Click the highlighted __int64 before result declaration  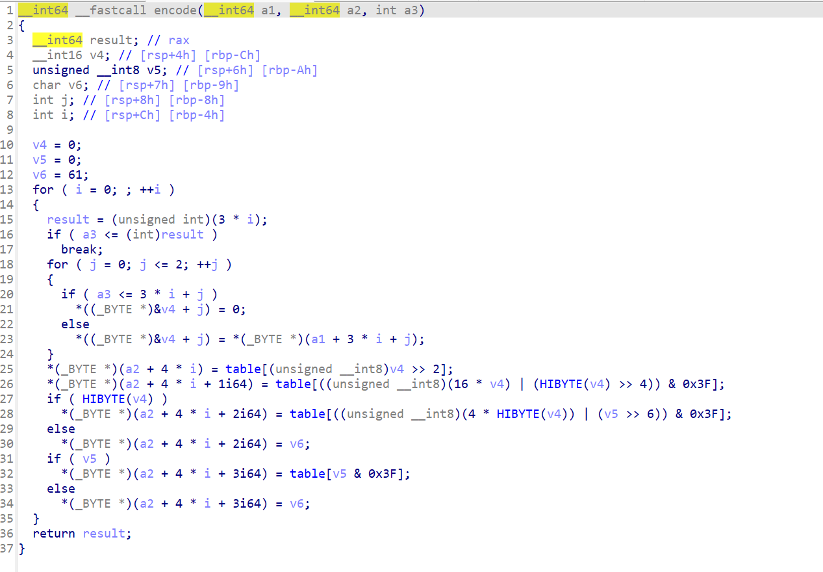point(57,40)
